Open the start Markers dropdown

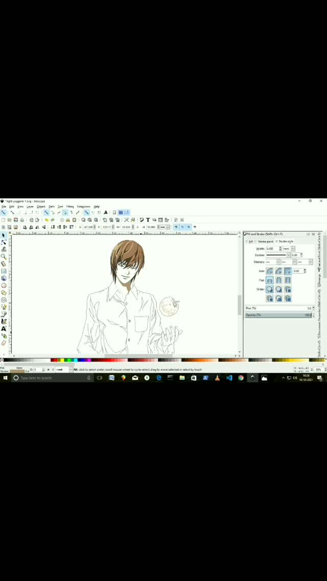coord(273,262)
